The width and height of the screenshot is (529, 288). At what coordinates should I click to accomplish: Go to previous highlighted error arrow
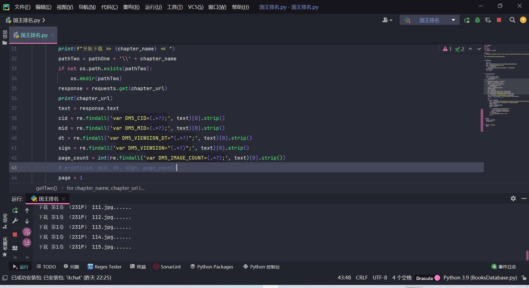pyautogui.click(x=470, y=49)
